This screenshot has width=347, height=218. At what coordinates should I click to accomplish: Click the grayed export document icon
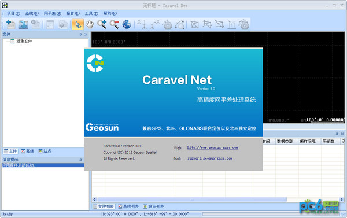click(x=63, y=24)
